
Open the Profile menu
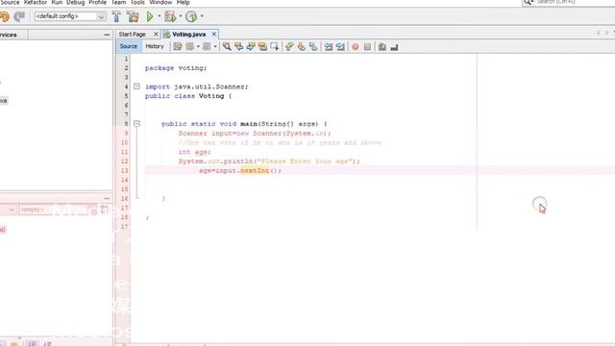pos(97,2)
